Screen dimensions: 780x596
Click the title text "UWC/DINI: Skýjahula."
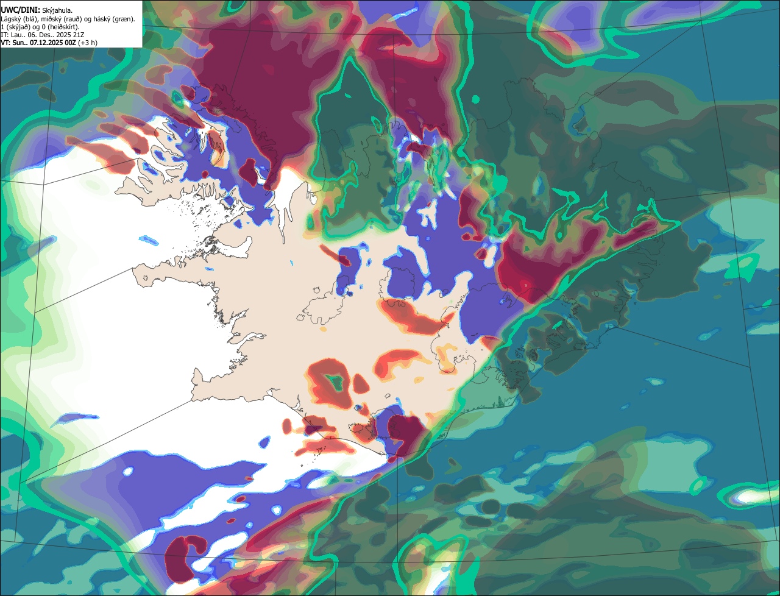37,10
